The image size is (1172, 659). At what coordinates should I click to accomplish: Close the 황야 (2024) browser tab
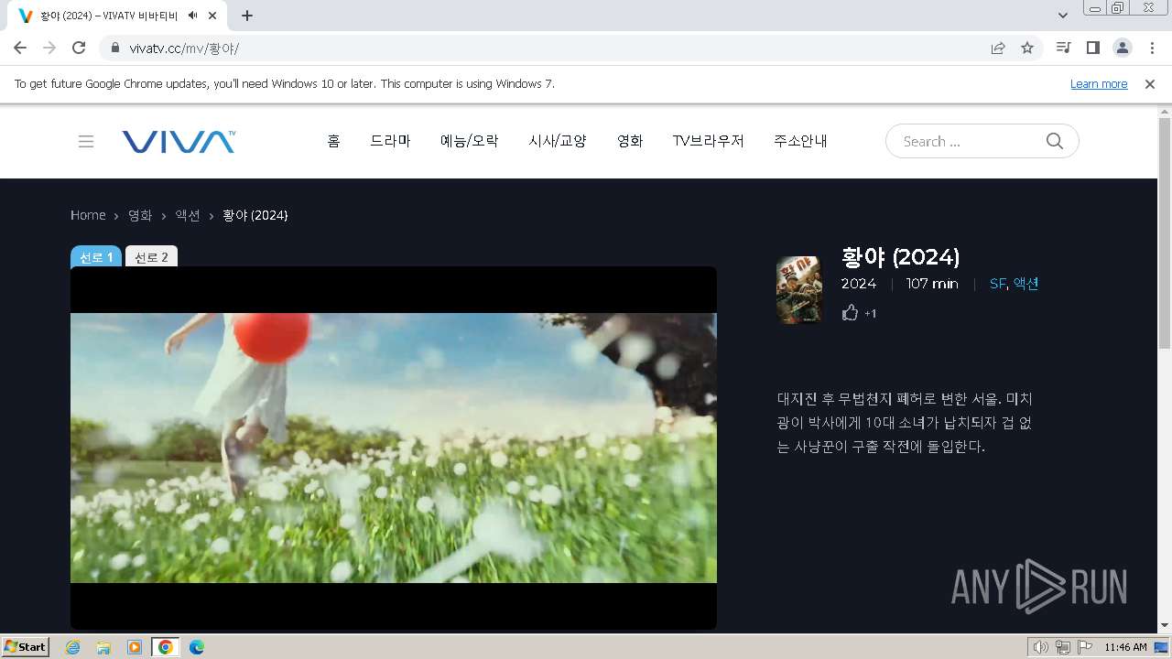pyautogui.click(x=213, y=16)
